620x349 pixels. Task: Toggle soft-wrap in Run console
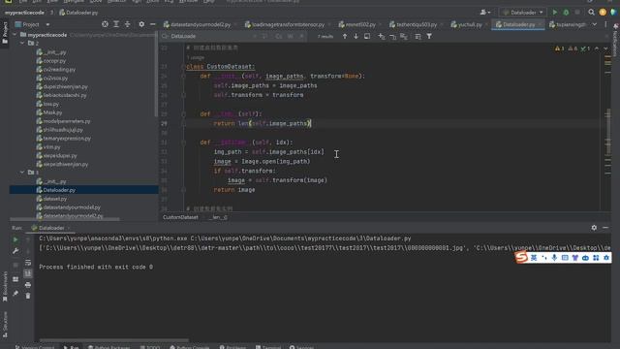[28, 263]
